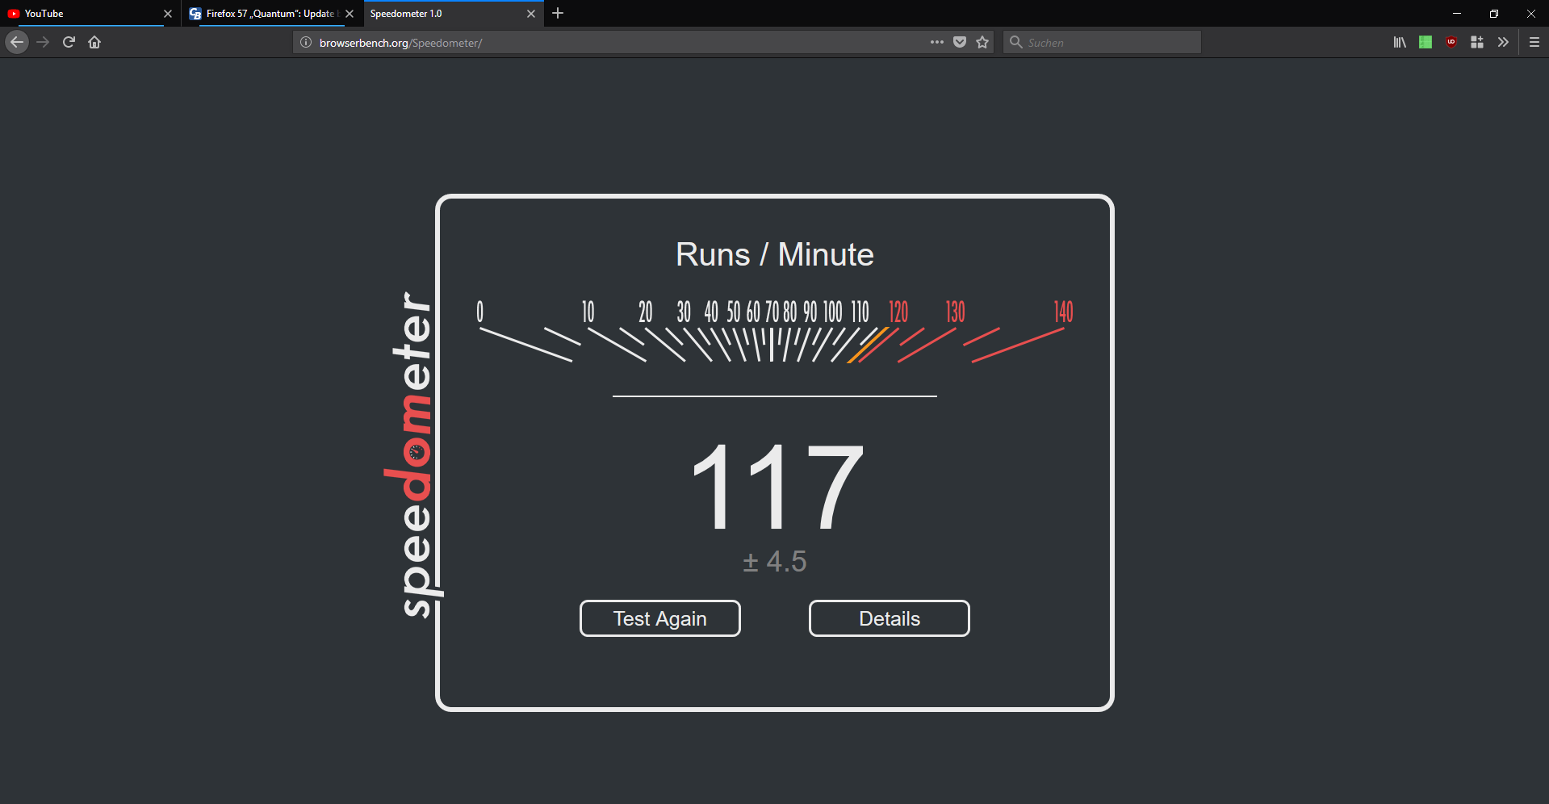Click the green extension icon
The image size is (1549, 804).
1425,42
